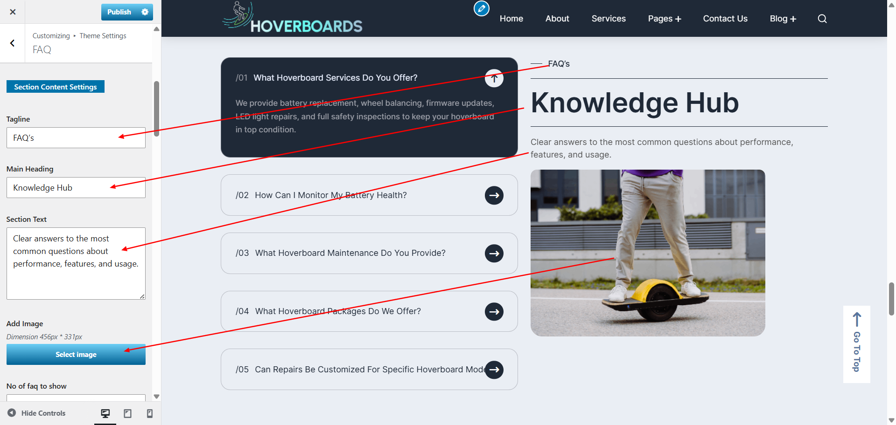
Task: Collapse FAQ 01 with the up arrow icon
Action: (x=494, y=78)
